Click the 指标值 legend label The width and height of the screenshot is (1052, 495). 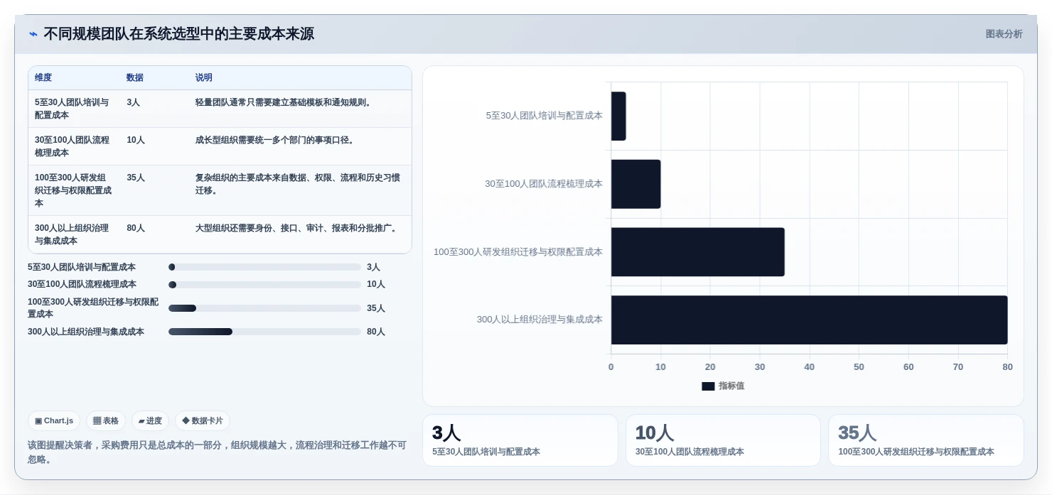click(731, 386)
